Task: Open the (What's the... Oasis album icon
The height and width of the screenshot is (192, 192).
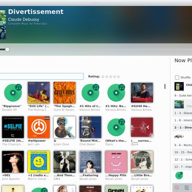Action: pyautogui.click(x=116, y=127)
